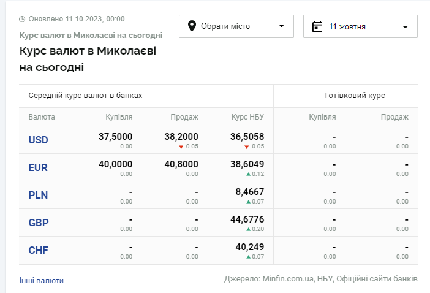Screen dimensions: 430x293
Task: Click the green up arrow under GBP rate
Action: click(x=248, y=230)
